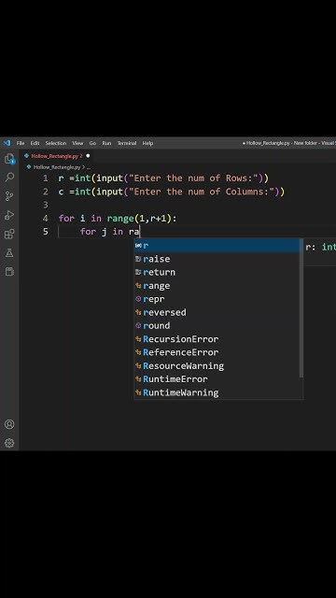Click line number 4 in gutter
This screenshot has width=336, height=598.
[46, 218]
